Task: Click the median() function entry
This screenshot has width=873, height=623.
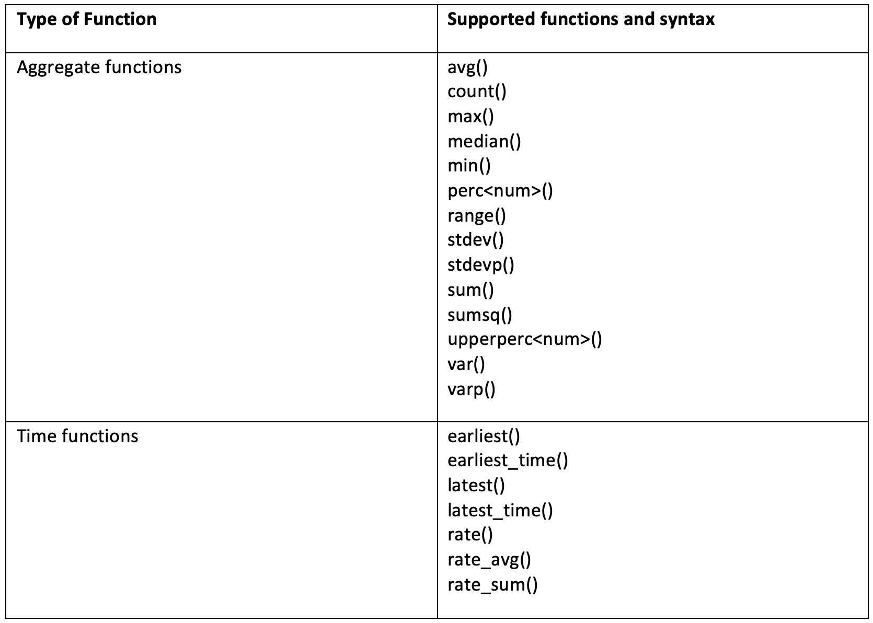Action: tap(484, 142)
